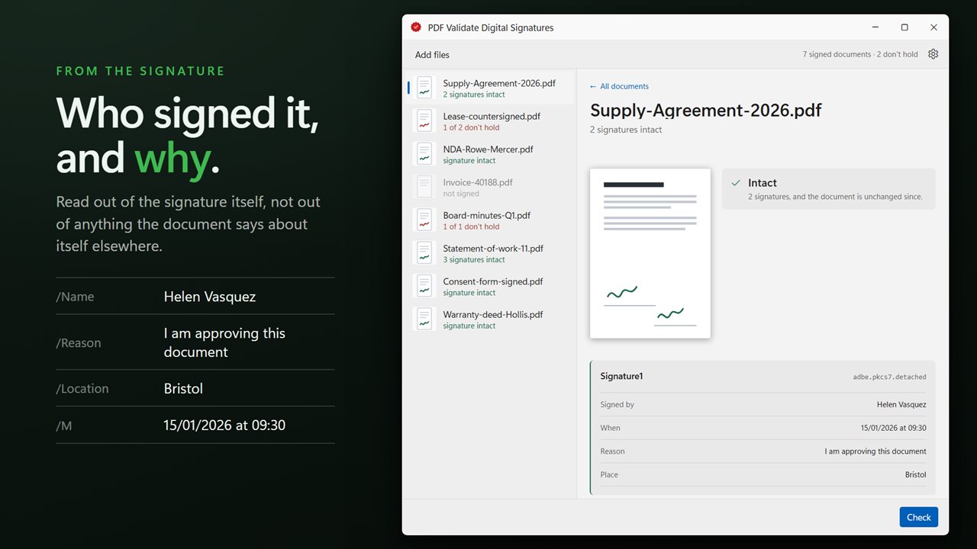Click the Board-minutes-Q1.pdf document icon
The height and width of the screenshot is (549, 977).
coord(424,220)
